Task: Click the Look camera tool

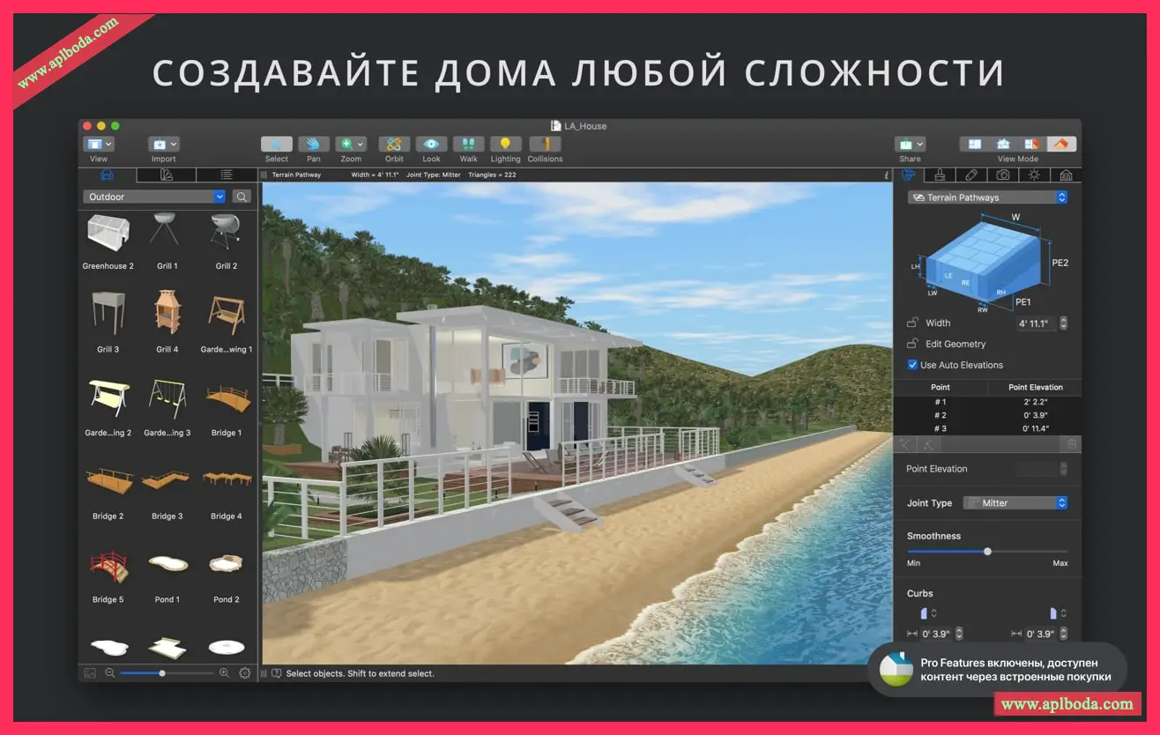Action: coord(431,145)
